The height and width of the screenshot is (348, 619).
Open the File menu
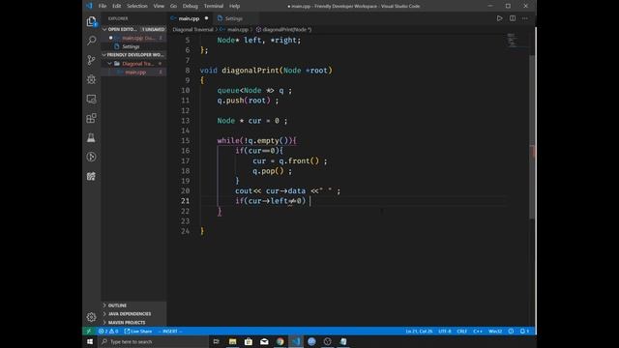coord(103,6)
